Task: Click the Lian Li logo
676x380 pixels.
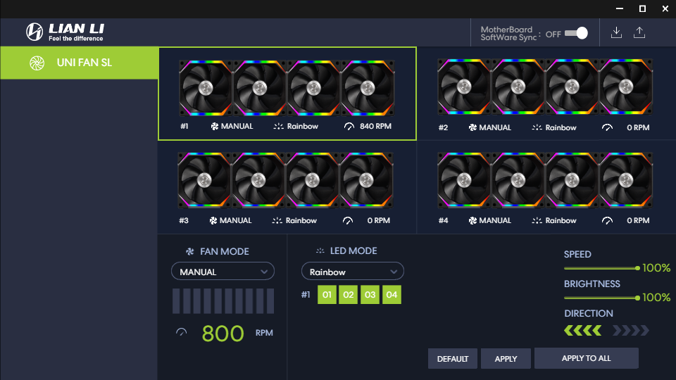Action: (65, 32)
